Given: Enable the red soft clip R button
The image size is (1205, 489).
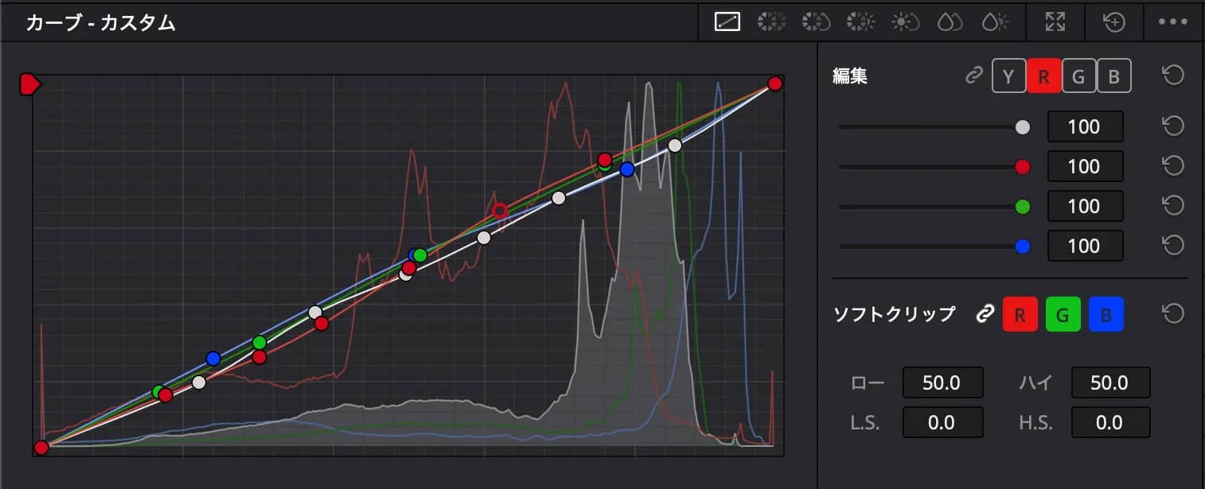Looking at the screenshot, I should pos(1020,314).
